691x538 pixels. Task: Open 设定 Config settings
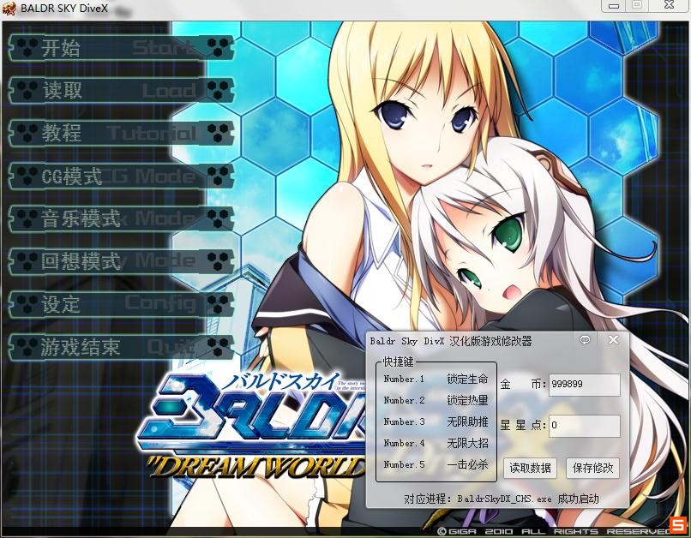click(x=121, y=304)
